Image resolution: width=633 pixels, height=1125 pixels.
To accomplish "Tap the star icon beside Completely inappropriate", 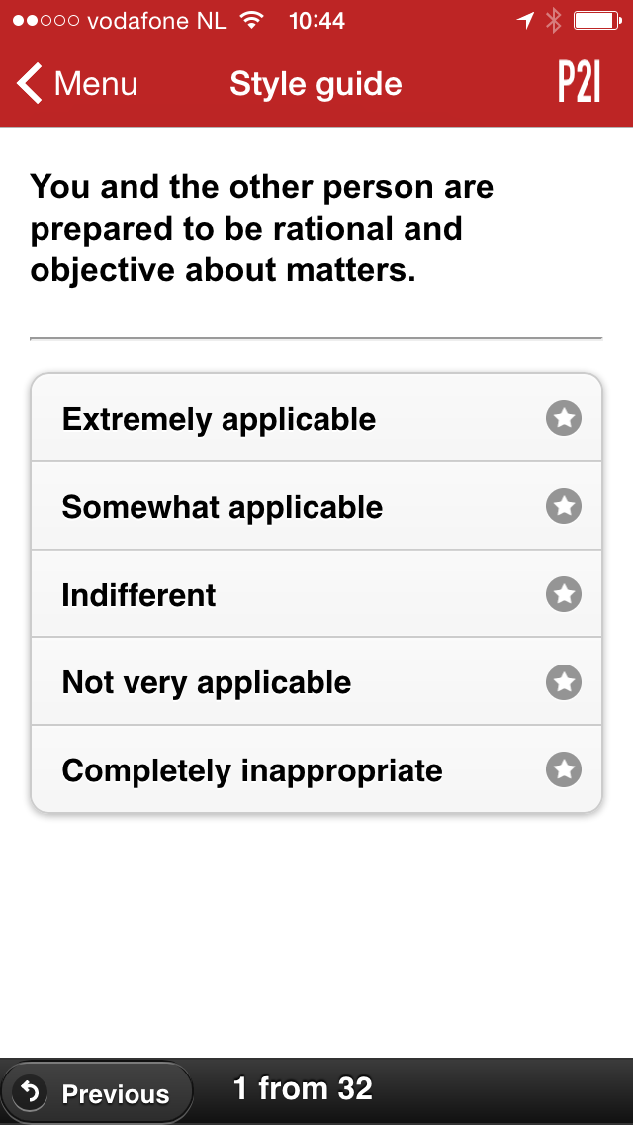I will pyautogui.click(x=564, y=769).
